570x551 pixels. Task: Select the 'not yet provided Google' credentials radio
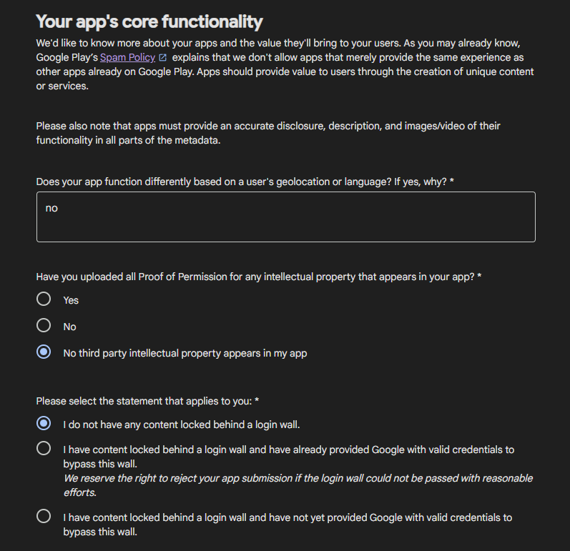tap(44, 516)
